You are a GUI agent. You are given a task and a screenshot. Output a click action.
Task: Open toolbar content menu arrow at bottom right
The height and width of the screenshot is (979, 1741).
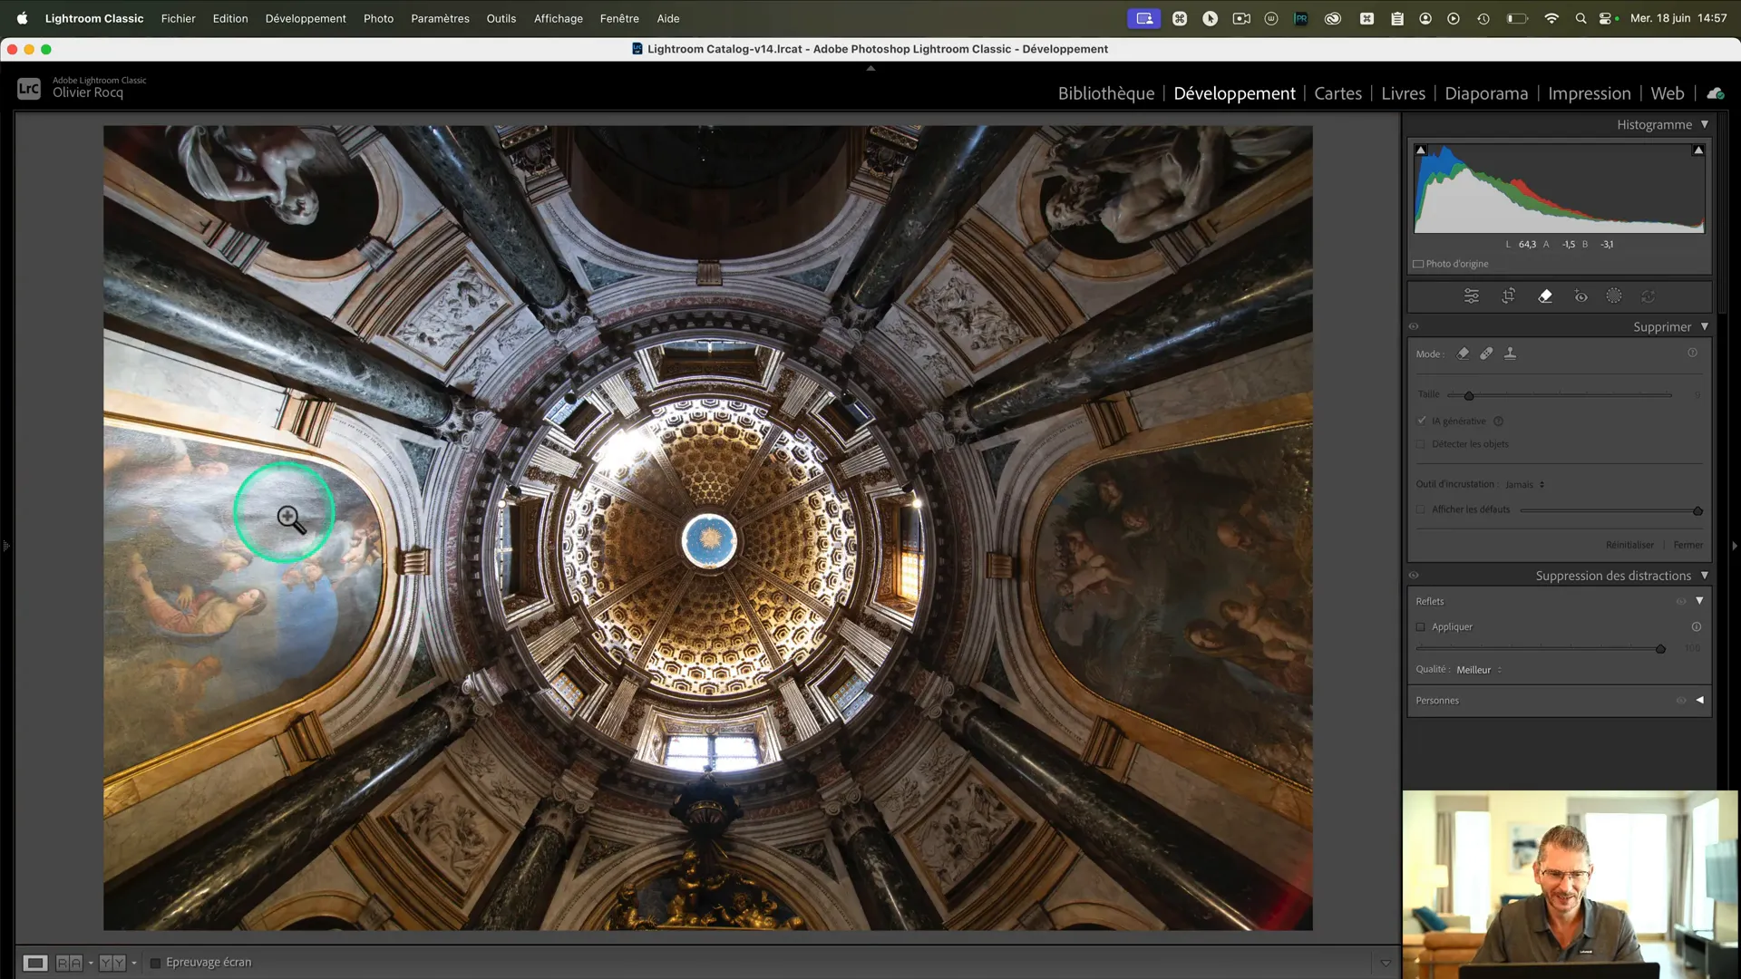[x=1386, y=963]
